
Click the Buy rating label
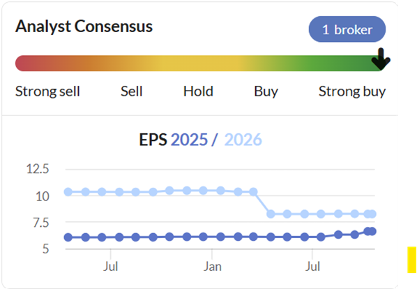click(x=266, y=91)
